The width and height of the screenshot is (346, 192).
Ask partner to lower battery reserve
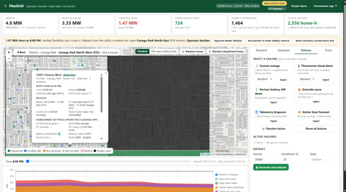(x=269, y=41)
